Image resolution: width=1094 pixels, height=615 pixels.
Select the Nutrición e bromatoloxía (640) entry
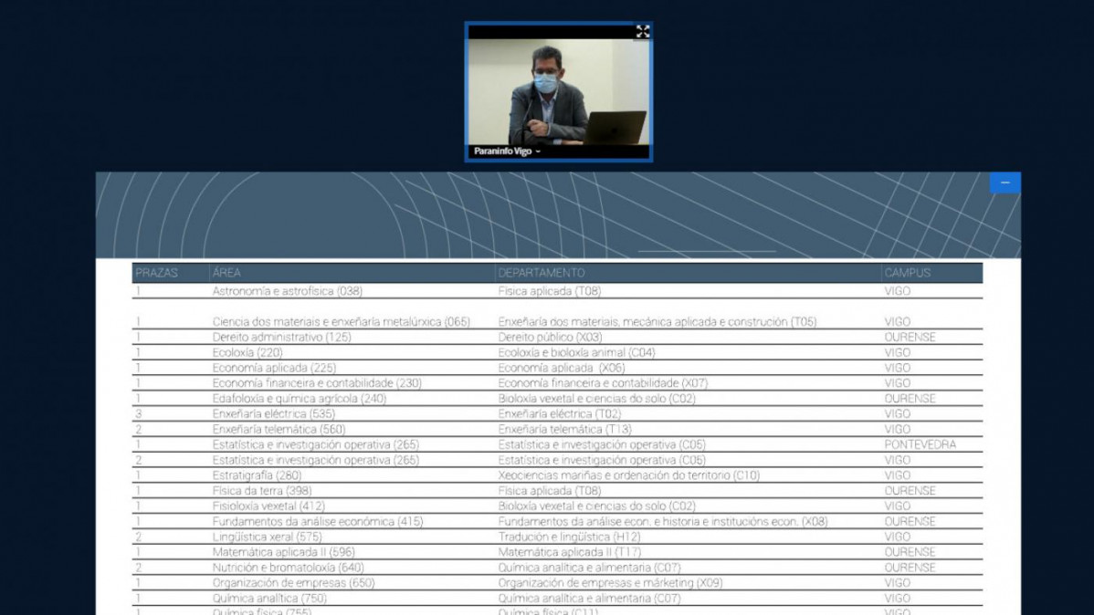(288, 568)
